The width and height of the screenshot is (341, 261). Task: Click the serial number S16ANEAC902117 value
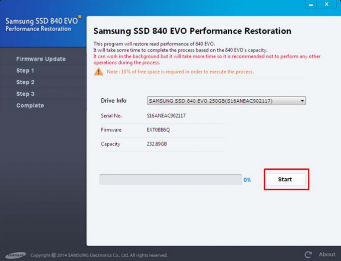click(x=166, y=116)
